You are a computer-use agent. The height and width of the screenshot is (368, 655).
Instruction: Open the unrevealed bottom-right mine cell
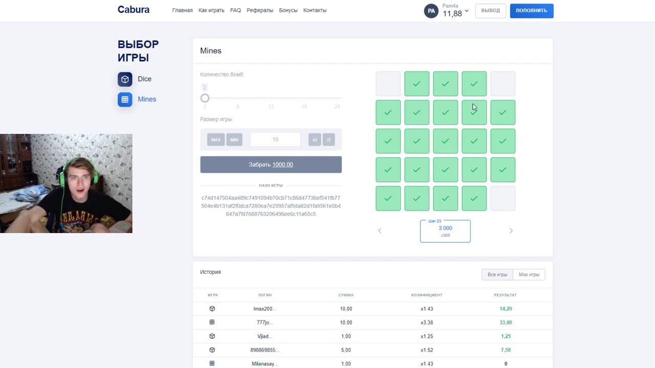(x=503, y=198)
